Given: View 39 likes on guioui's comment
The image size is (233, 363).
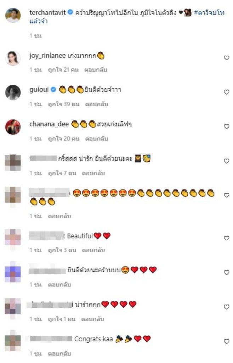Looking at the screenshot, I should tap(64, 104).
